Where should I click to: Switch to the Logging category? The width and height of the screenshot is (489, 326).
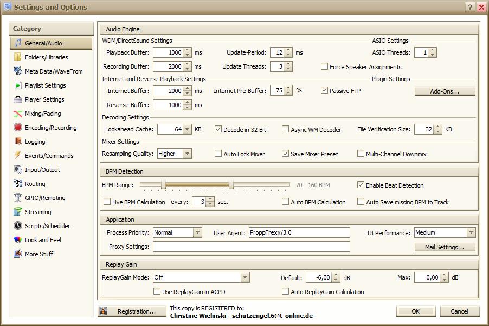[35, 142]
